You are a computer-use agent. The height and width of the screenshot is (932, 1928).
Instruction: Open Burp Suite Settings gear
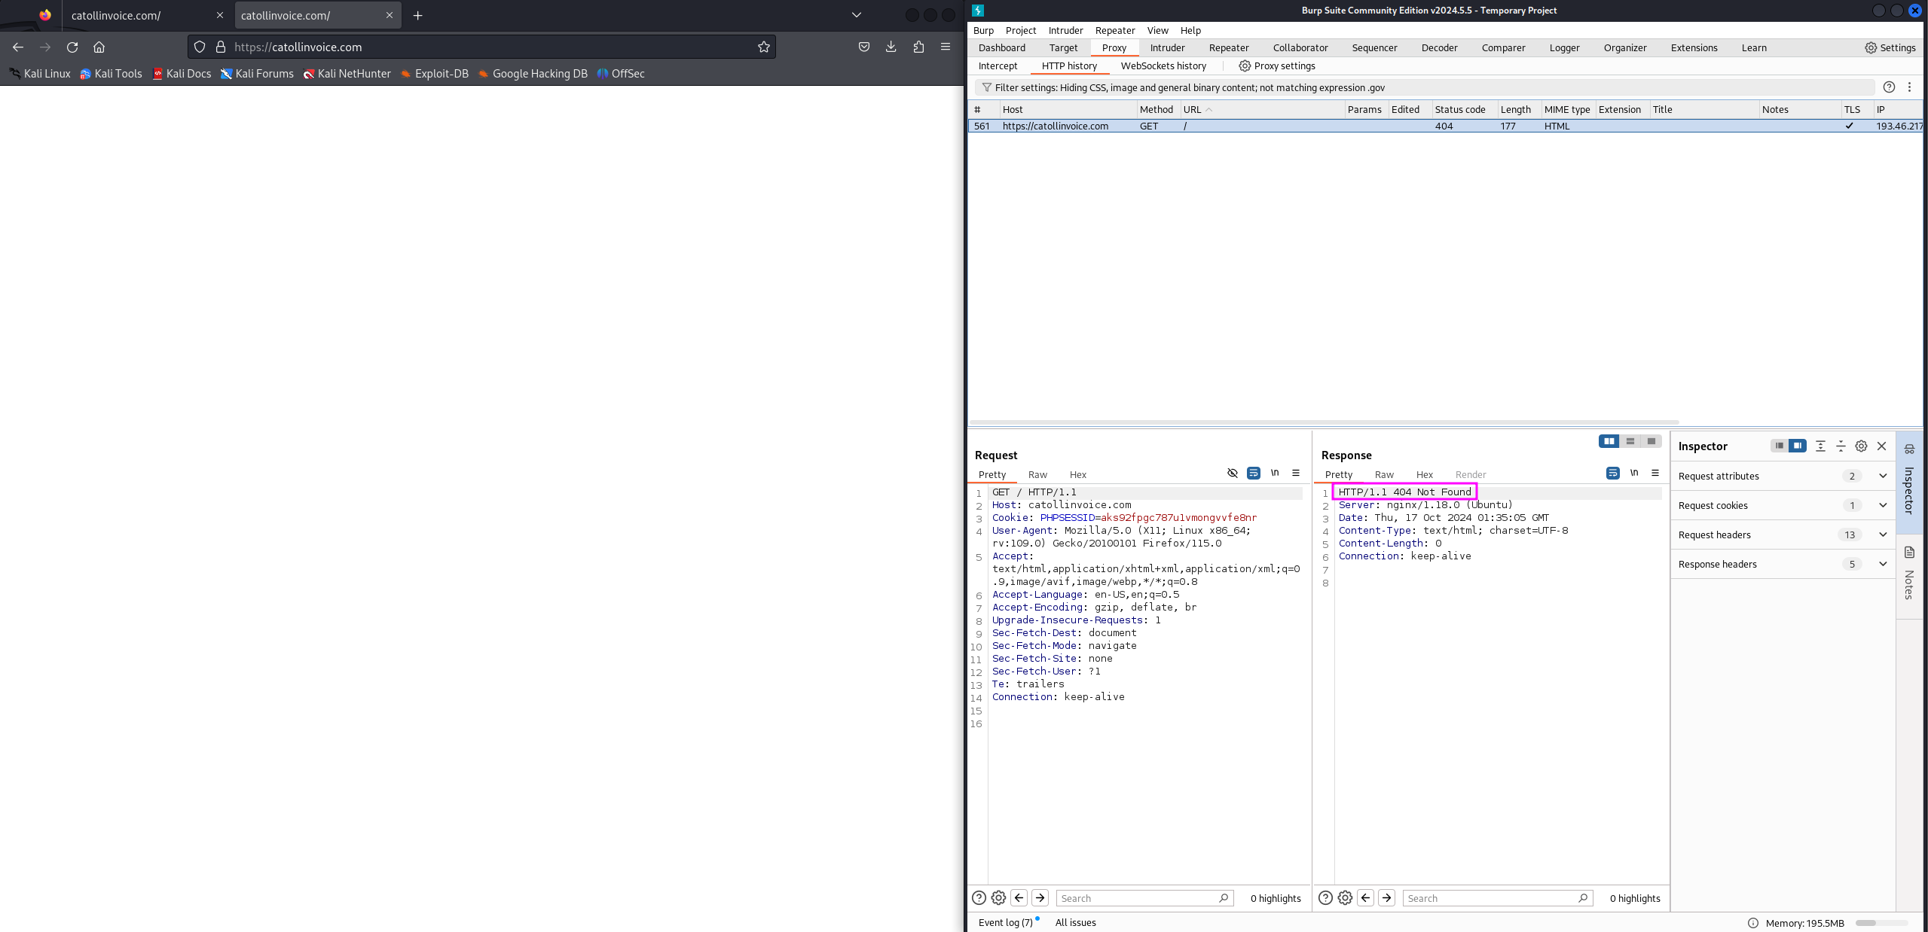[1870, 47]
